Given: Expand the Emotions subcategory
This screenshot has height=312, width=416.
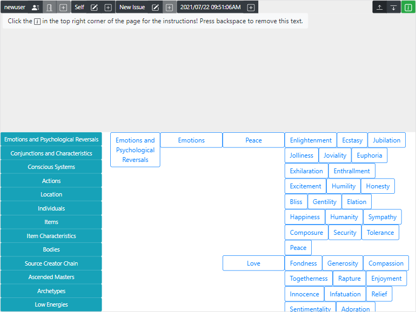Looking at the screenshot, I should 191,140.
